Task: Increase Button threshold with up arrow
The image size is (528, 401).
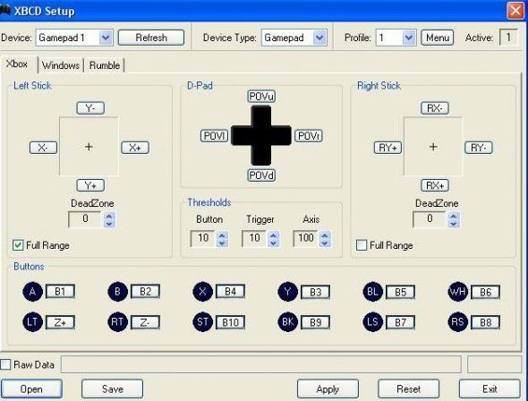Action: coord(222,235)
